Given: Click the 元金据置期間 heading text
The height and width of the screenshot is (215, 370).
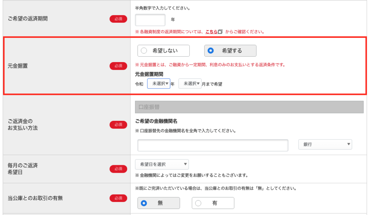Looking at the screenshot, I should pyautogui.click(x=149, y=74).
